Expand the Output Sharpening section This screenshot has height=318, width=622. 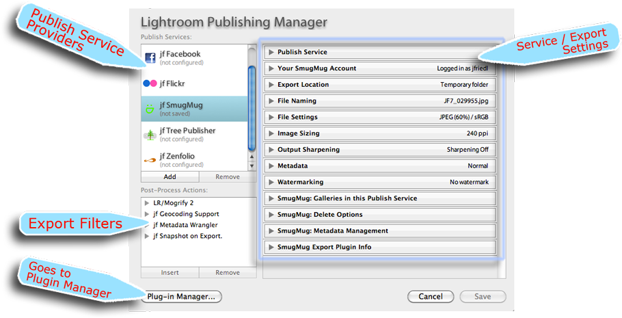point(271,150)
